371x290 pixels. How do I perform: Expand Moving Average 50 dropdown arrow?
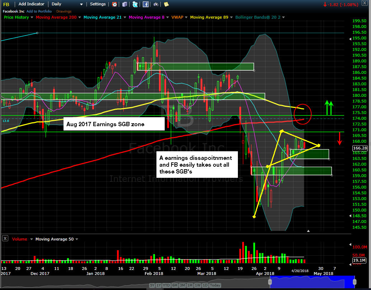pyautogui.click(x=77, y=239)
